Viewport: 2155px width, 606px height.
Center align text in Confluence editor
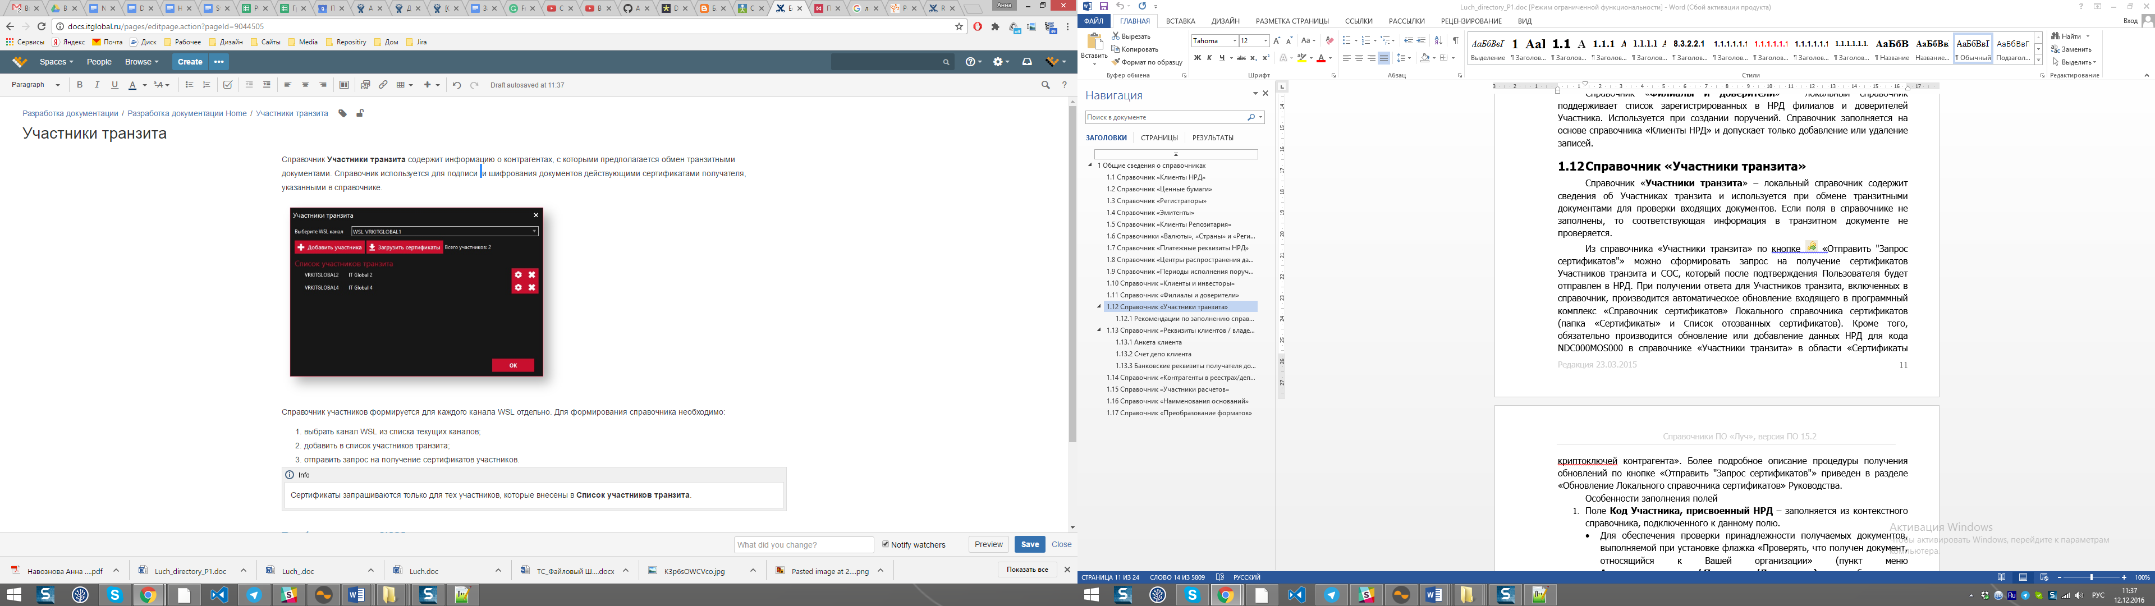(x=305, y=85)
